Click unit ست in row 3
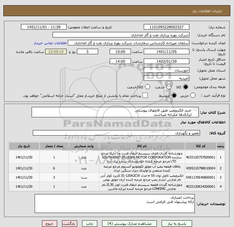The image size is (234, 227). pyautogui.click(x=84, y=178)
